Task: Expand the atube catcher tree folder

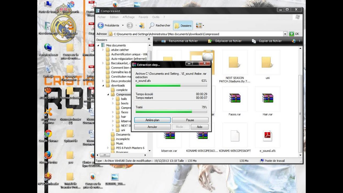Action: tap(103, 50)
